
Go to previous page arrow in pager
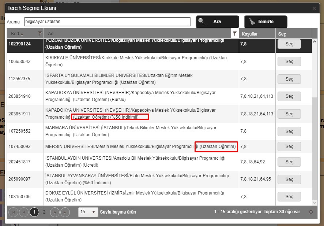pyautogui.click(x=24, y=212)
